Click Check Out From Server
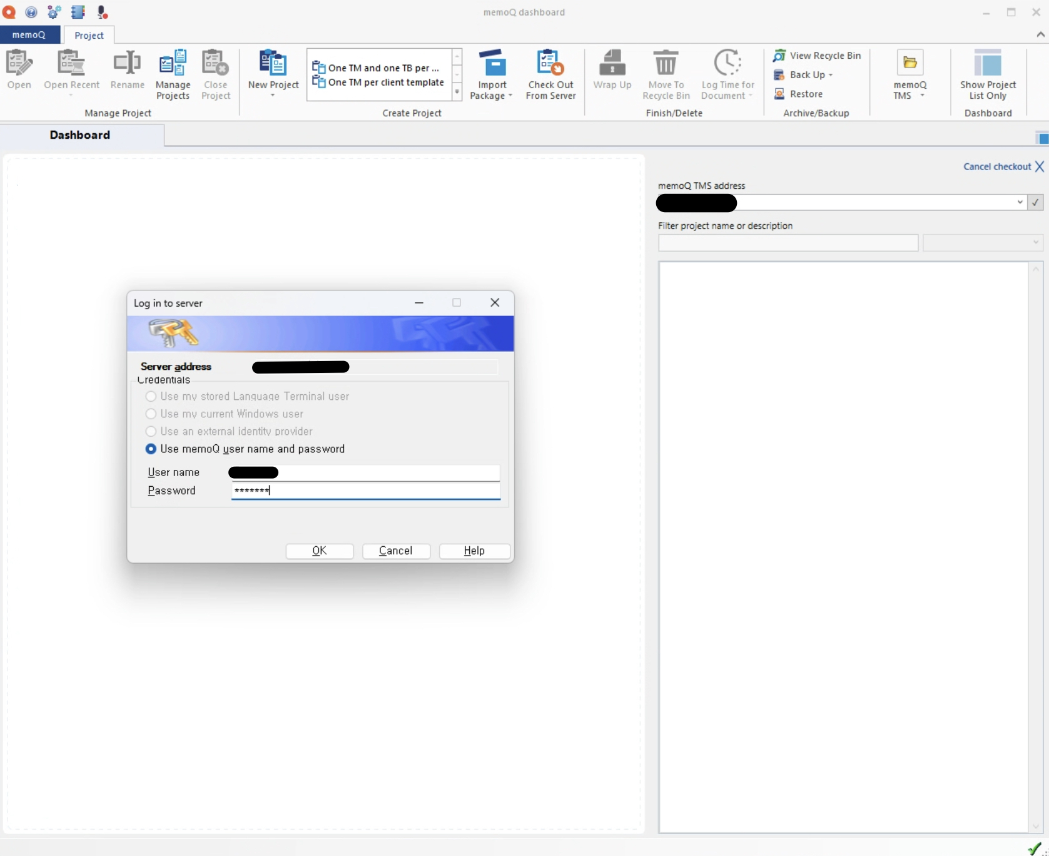Viewport: 1049px width, 856px height. click(x=550, y=74)
